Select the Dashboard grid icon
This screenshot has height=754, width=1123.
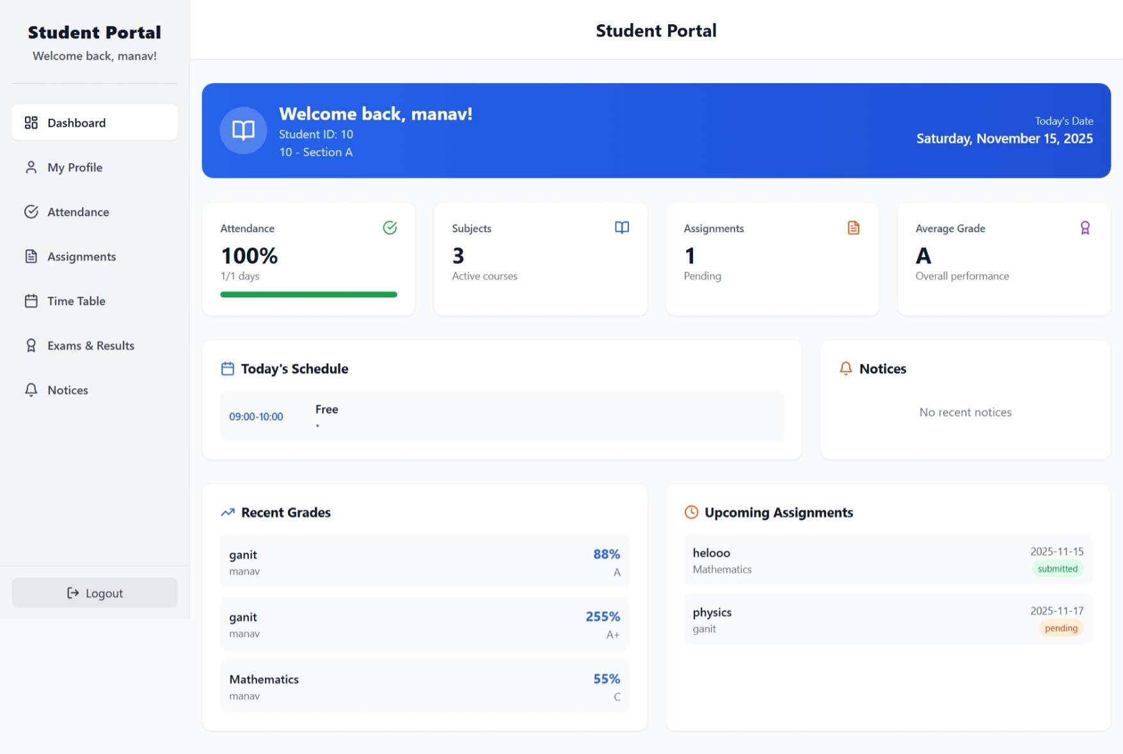click(x=31, y=122)
